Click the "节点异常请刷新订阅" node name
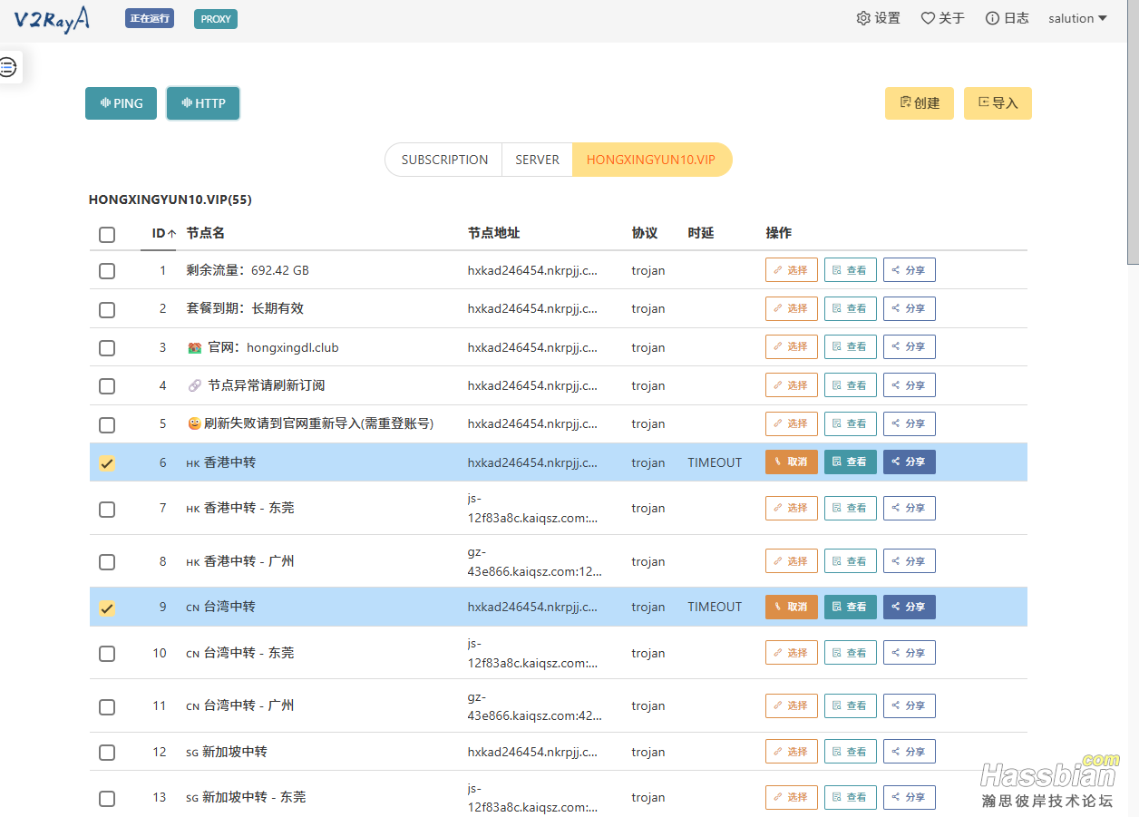This screenshot has width=1139, height=817. pyautogui.click(x=256, y=385)
